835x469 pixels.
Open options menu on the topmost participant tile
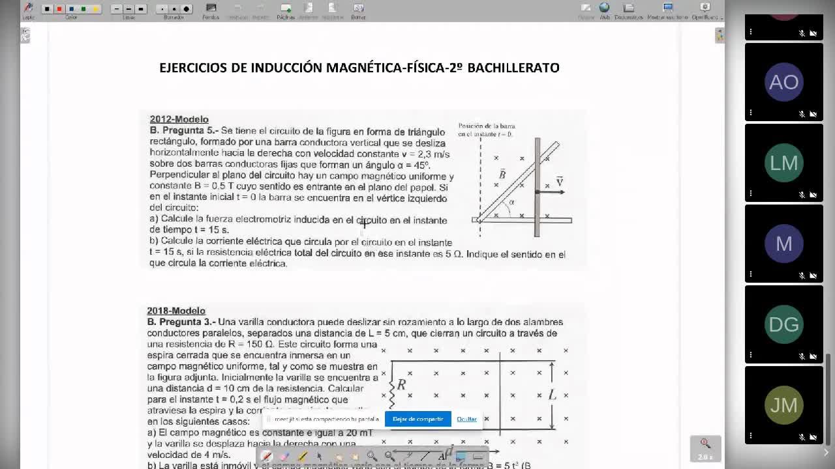pyautogui.click(x=751, y=32)
